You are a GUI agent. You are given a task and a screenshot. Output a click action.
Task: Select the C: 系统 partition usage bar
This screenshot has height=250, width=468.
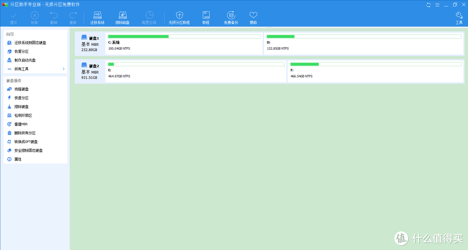[x=184, y=37]
